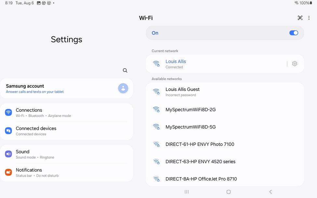Connect to MySpectrumWiFi8D-5G network
The width and height of the screenshot is (317, 198).
point(191,127)
